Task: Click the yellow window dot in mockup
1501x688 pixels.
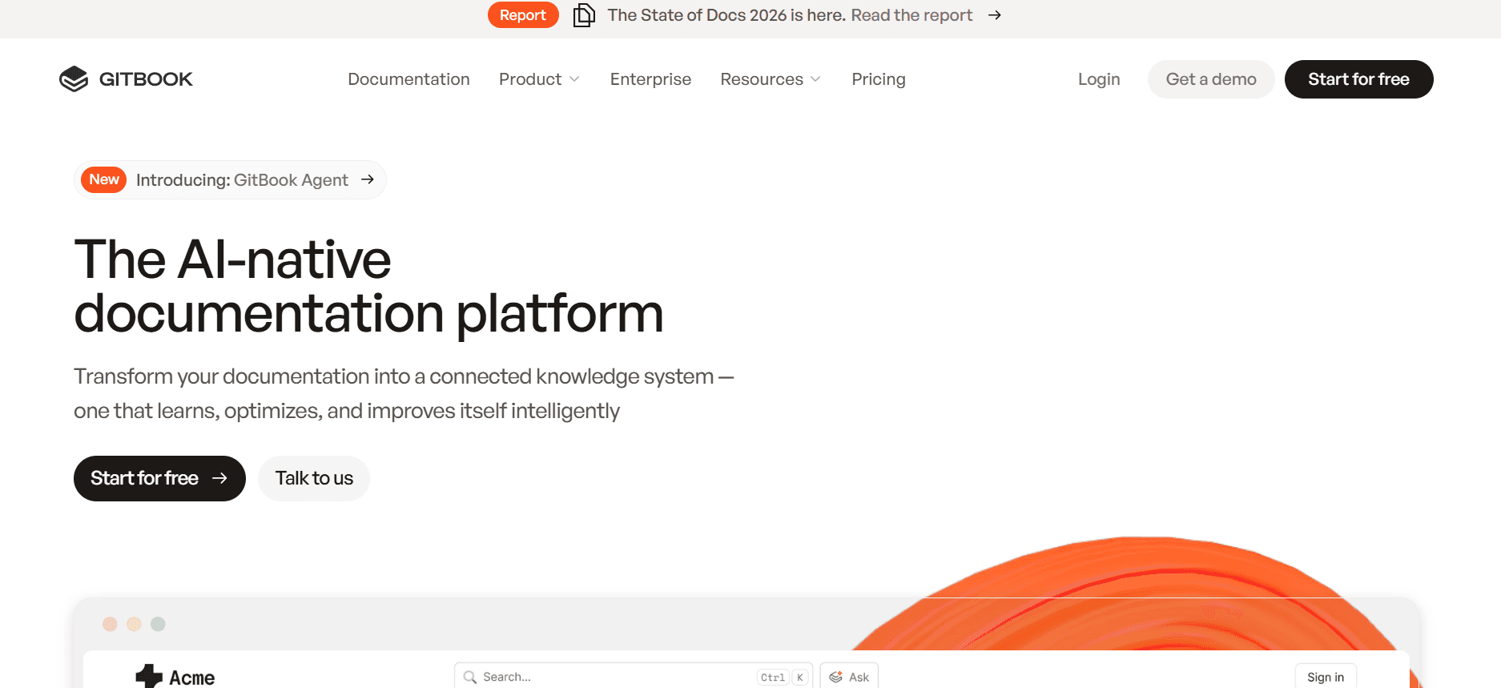Action: tap(134, 624)
